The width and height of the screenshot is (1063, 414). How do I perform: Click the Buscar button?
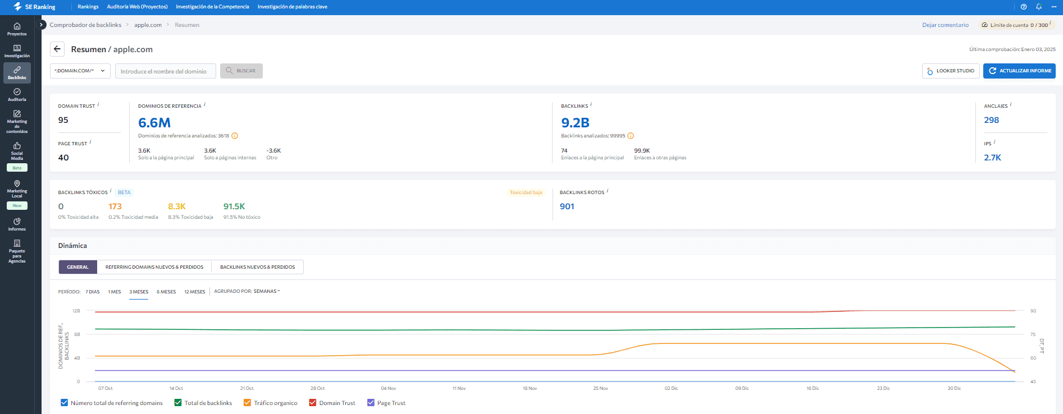[x=241, y=71]
